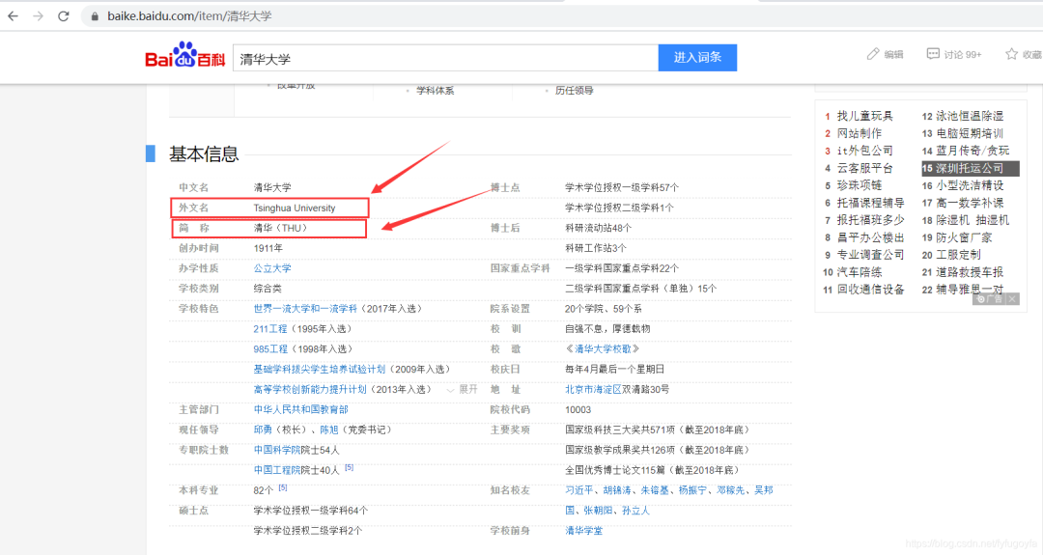The width and height of the screenshot is (1043, 555).
Task: Click ad item 昌平办公楼出
Action: pos(870,236)
